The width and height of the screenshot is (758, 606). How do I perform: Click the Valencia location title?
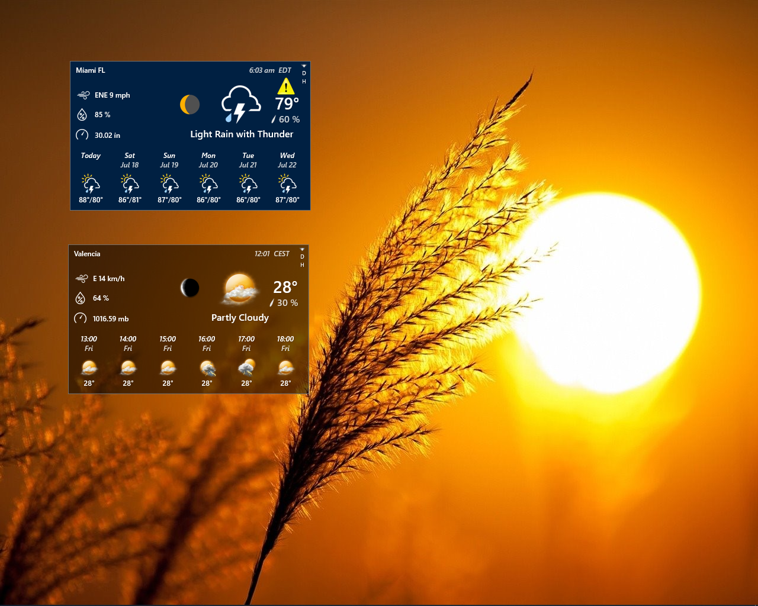[87, 254]
